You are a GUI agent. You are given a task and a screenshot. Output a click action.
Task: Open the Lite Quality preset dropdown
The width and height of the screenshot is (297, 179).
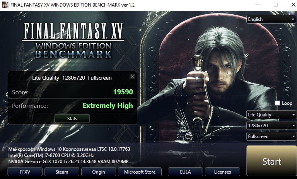271,115
